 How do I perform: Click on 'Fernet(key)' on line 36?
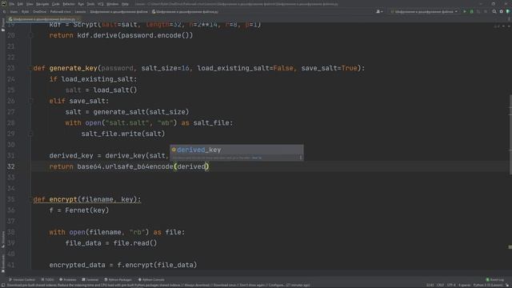(87, 210)
